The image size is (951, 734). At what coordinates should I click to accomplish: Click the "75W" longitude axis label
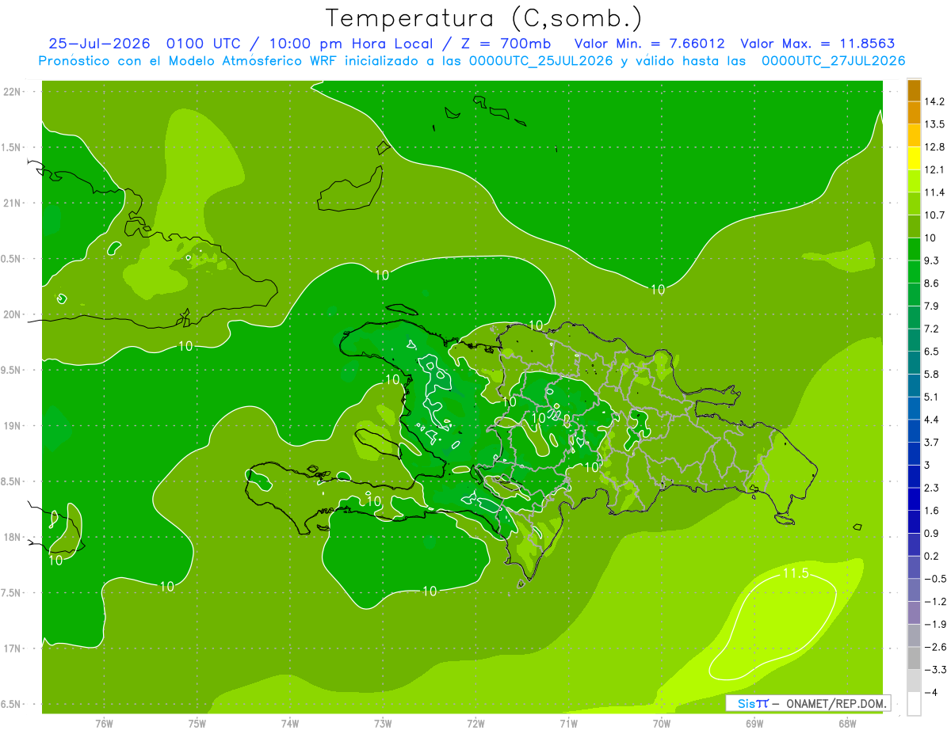[197, 724]
